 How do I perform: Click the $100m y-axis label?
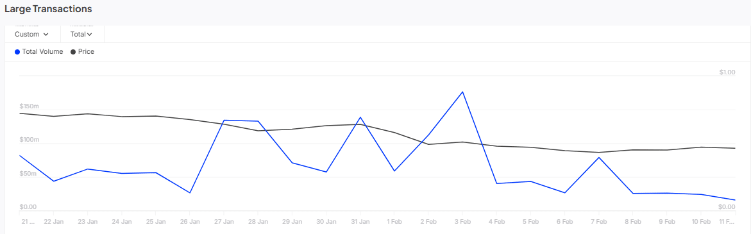28,140
